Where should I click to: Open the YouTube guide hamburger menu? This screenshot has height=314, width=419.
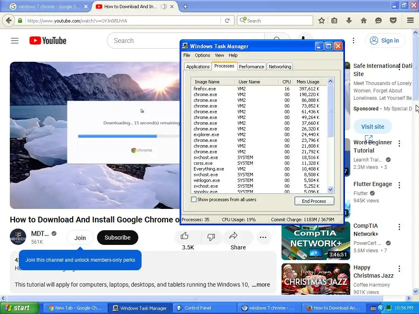(x=15, y=40)
